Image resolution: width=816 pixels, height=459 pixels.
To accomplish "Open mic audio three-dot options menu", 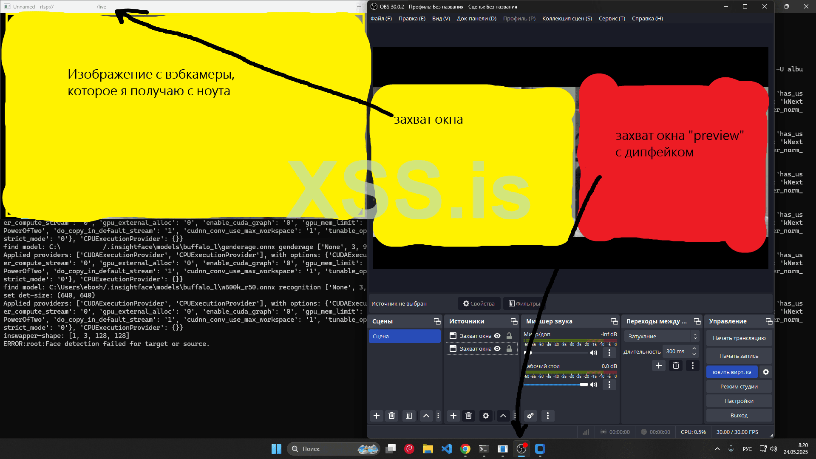I will [x=609, y=353].
